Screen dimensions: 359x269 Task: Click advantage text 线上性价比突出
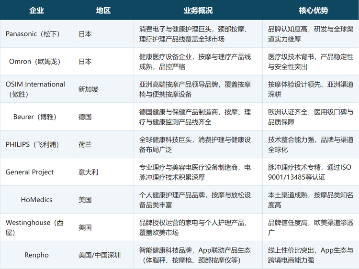click(291, 250)
